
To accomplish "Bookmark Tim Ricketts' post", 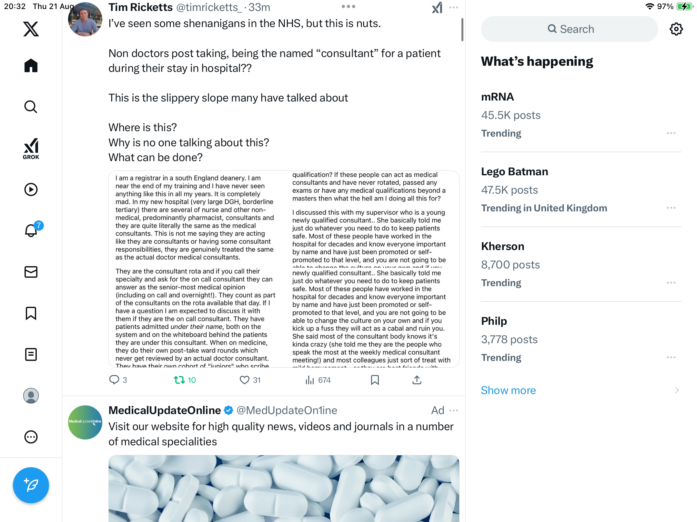I will point(375,380).
